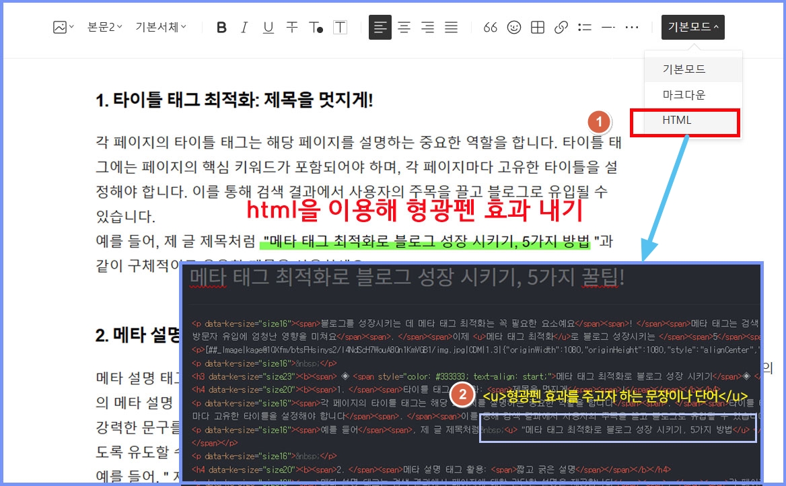
Task: Insert a table
Action: [x=538, y=28]
